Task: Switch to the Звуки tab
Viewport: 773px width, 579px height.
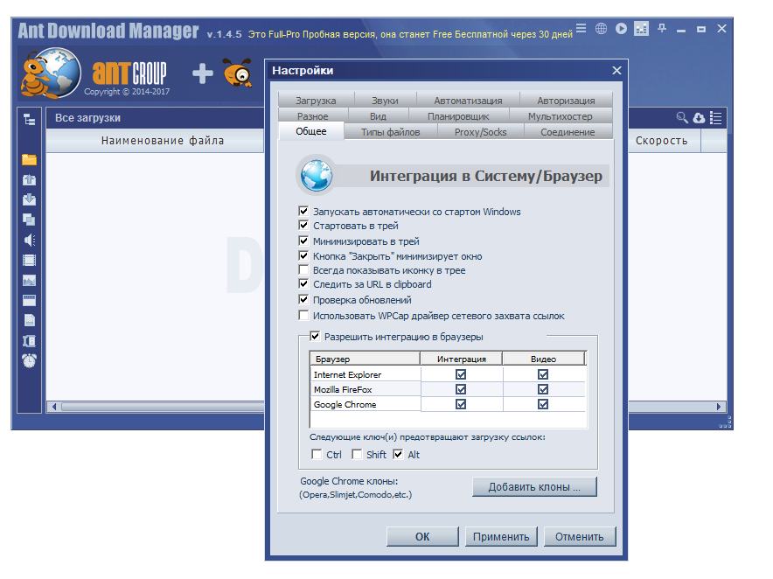Action: point(385,100)
